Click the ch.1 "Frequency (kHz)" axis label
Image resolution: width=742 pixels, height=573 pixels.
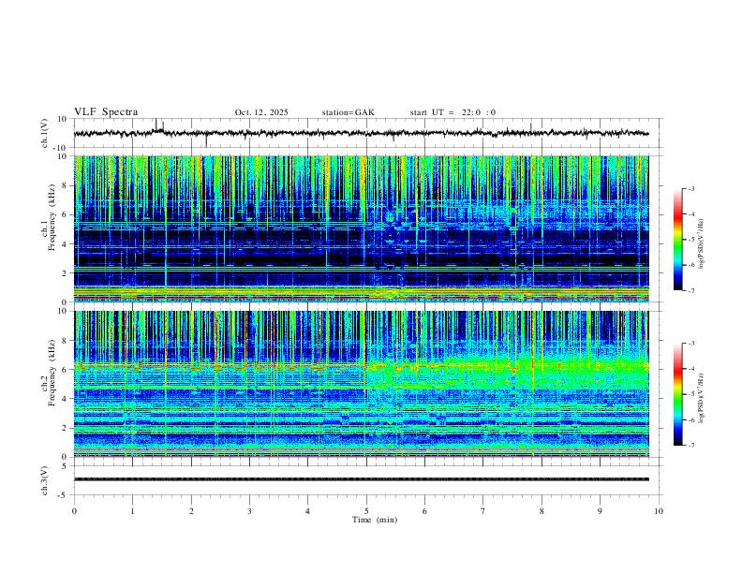(52, 218)
